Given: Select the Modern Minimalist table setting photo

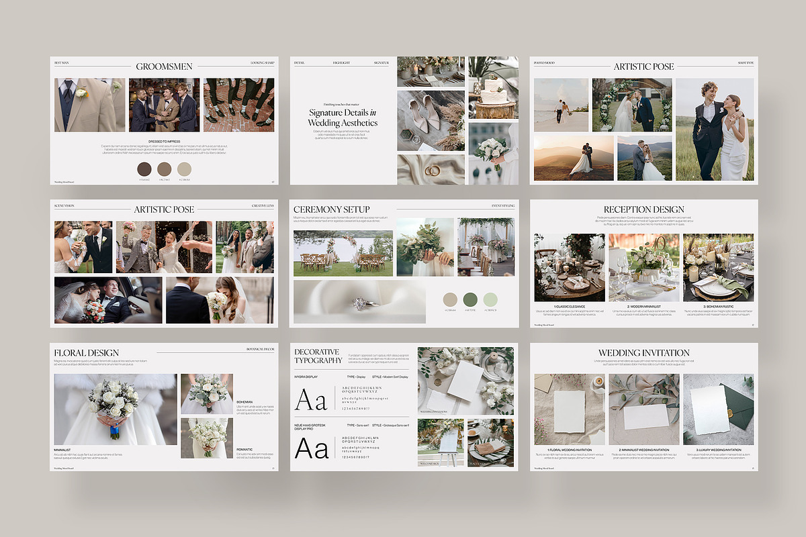Looking at the screenshot, I should [644, 267].
